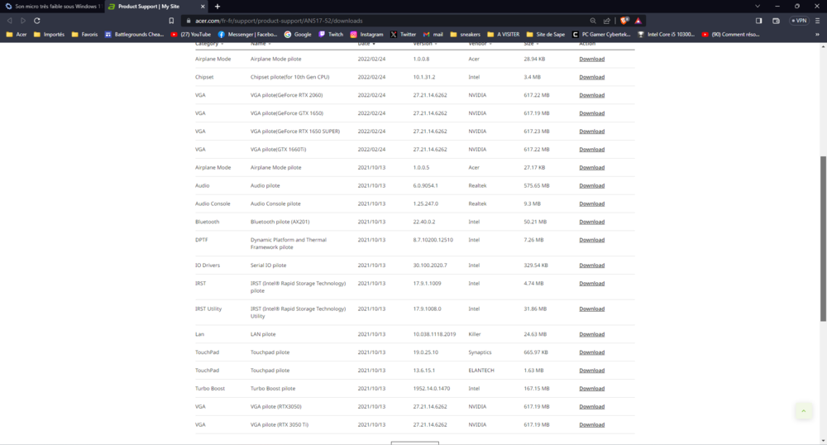Show more bookmarks with double chevron
Image resolution: width=827 pixels, height=445 pixels.
click(x=818, y=34)
